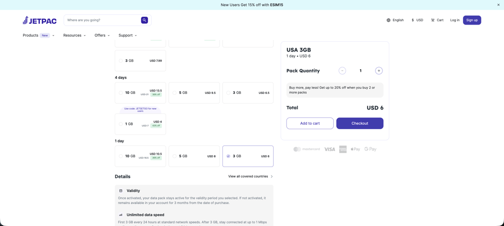Click the 'USA 3GB' pack title

pyautogui.click(x=299, y=50)
